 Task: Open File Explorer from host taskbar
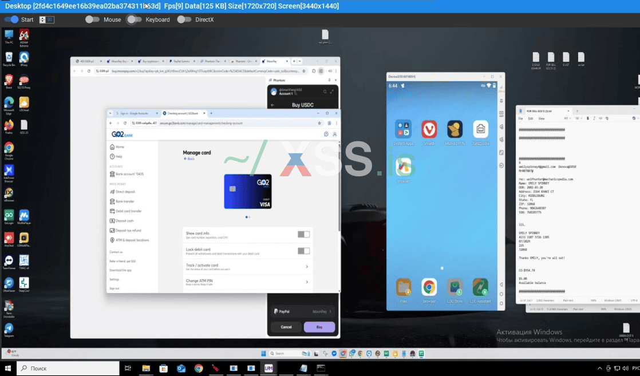pyautogui.click(x=146, y=368)
